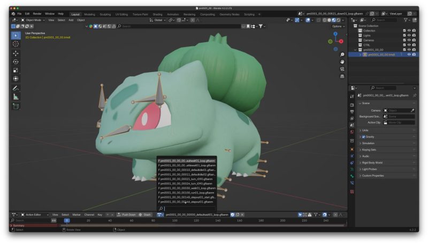Image resolution: width=428 pixels, height=244 pixels.
Task: Open the Render menu
Action: (x=37, y=13)
